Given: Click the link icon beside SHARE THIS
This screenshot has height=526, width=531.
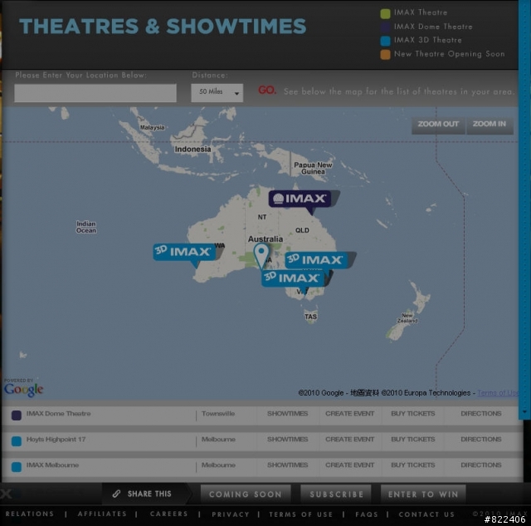Looking at the screenshot, I should (116, 494).
